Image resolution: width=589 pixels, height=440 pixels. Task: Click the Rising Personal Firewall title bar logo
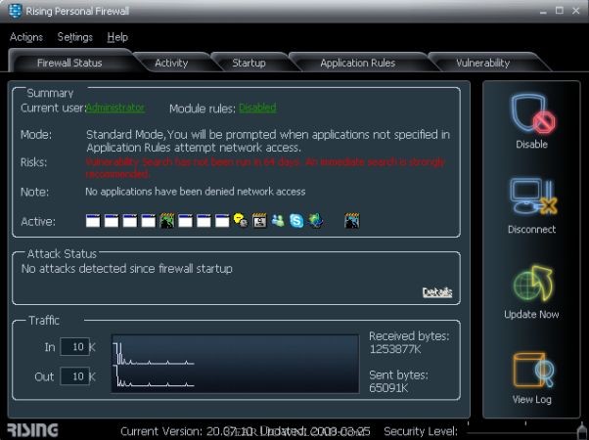[x=15, y=11]
